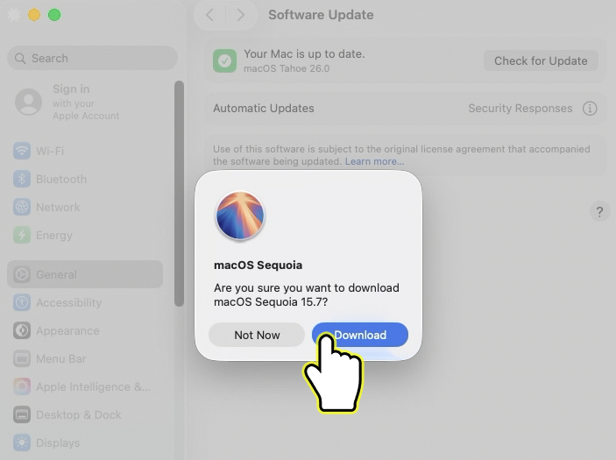Go back with the left chevron
Screen dimensions: 616x460
tap(209, 15)
